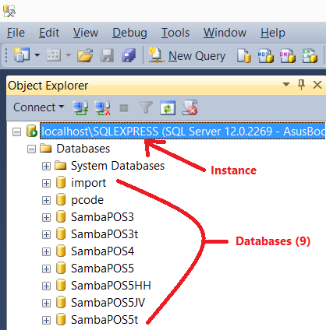
Task: Open the New Project dropdown arrow
Action: click(37, 54)
